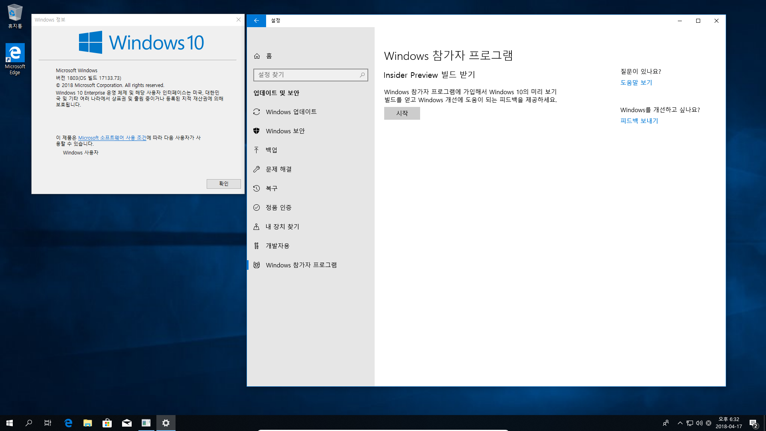
Task: Open Microsoft Store from taskbar
Action: [x=107, y=423]
